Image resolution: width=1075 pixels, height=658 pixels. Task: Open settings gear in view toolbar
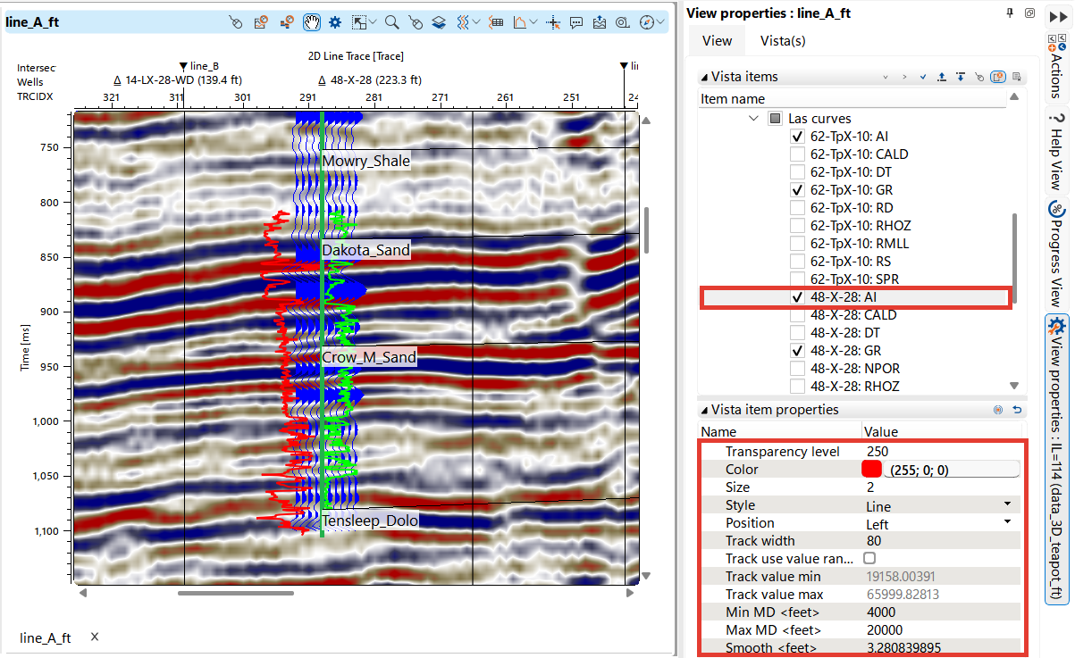(x=335, y=22)
